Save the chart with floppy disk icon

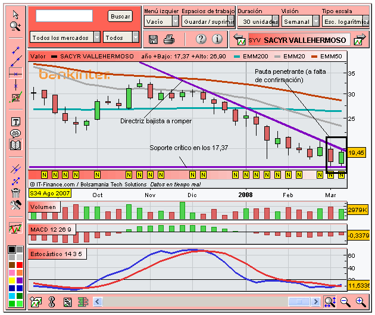pyautogui.click(x=153, y=39)
